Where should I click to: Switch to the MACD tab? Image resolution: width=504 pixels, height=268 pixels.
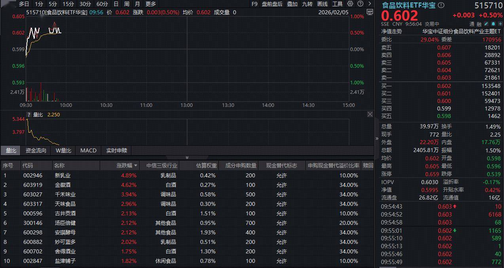pos(88,150)
